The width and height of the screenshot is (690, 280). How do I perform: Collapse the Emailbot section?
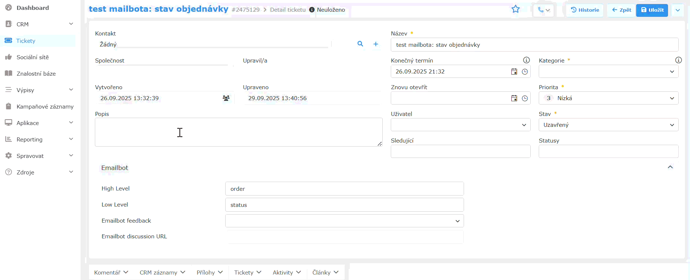(670, 167)
